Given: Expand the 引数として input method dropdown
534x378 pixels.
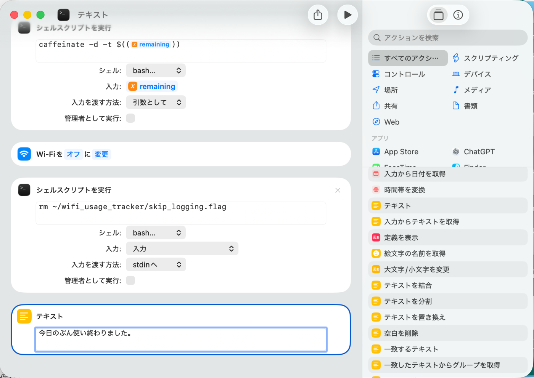Looking at the screenshot, I should click(x=156, y=102).
